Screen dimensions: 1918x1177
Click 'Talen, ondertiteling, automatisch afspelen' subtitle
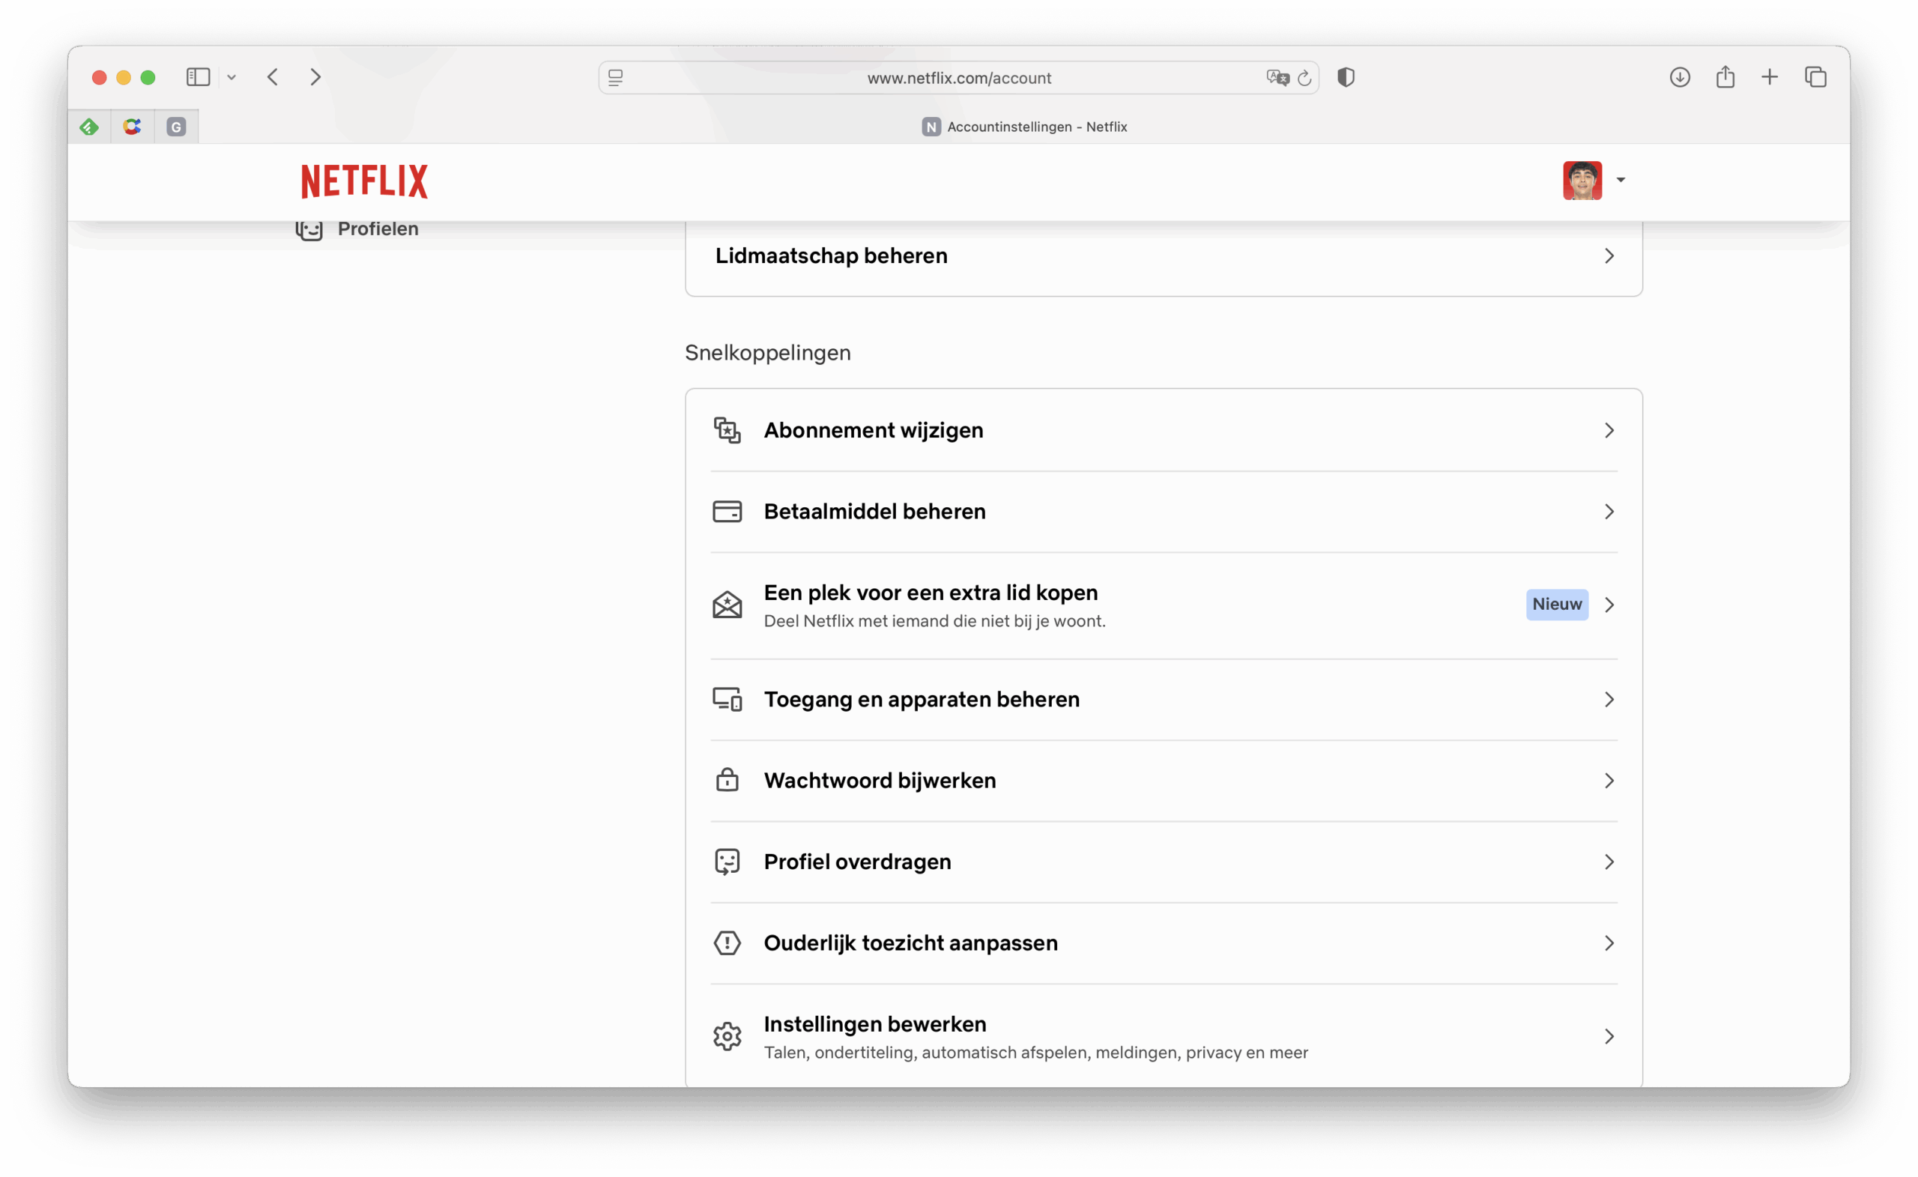1036,1053
